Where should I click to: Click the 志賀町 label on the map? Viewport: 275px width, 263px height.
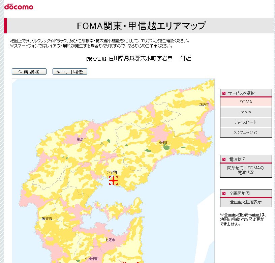click(47, 218)
